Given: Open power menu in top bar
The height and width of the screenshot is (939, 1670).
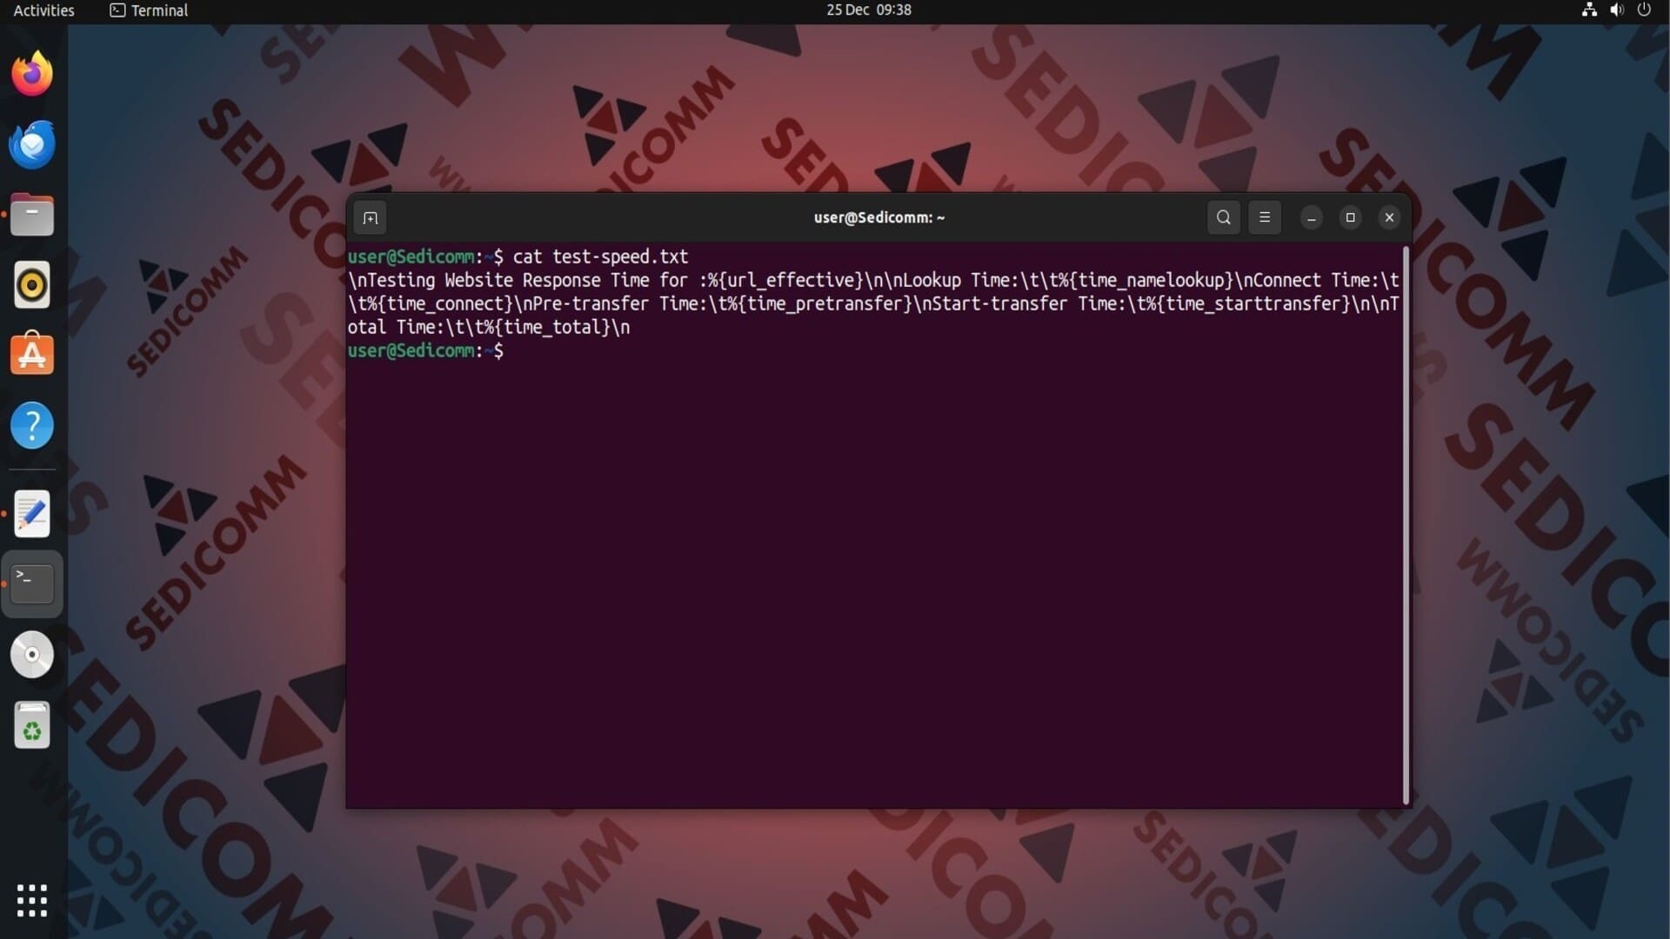Looking at the screenshot, I should pos(1643,10).
